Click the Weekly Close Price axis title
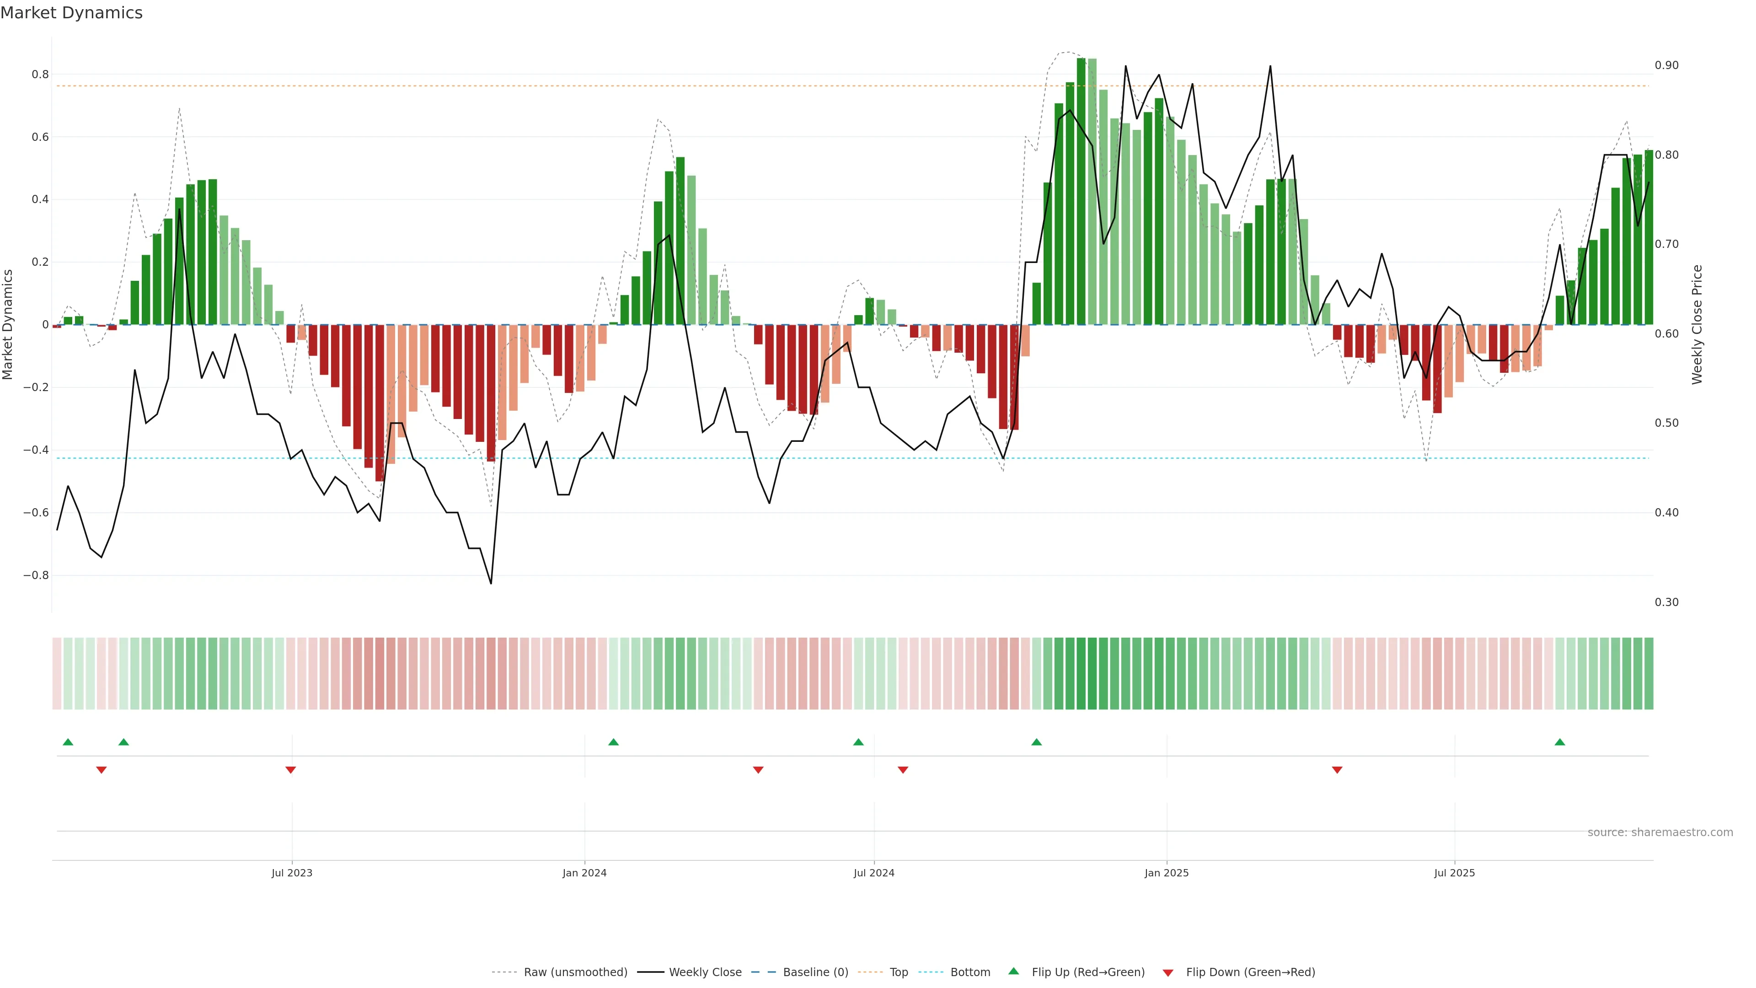1756x988 pixels. click(1697, 325)
